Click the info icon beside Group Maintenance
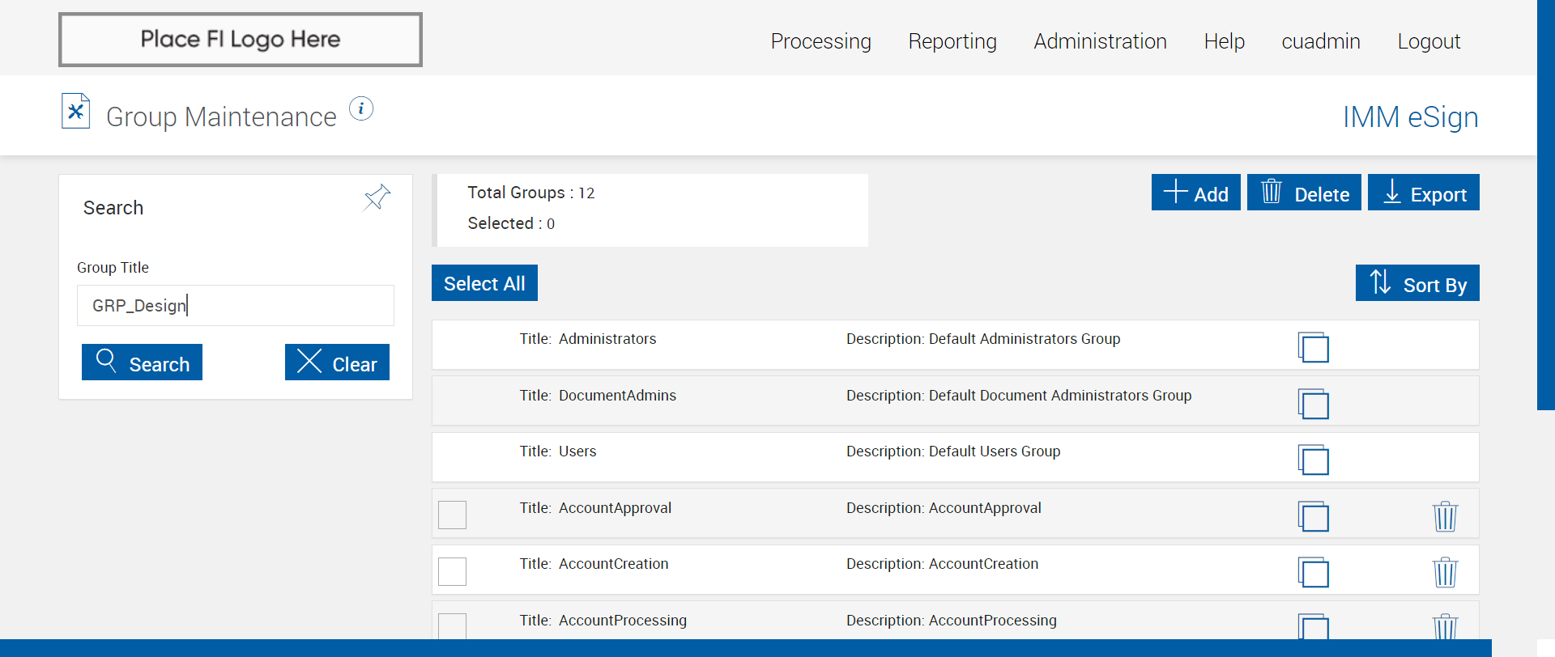Screen dimensions: 1555x657 (361, 108)
